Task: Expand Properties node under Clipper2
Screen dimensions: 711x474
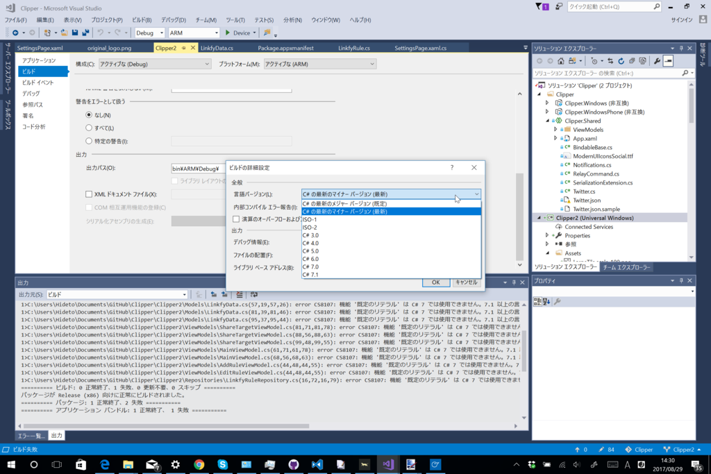Action: (x=547, y=236)
